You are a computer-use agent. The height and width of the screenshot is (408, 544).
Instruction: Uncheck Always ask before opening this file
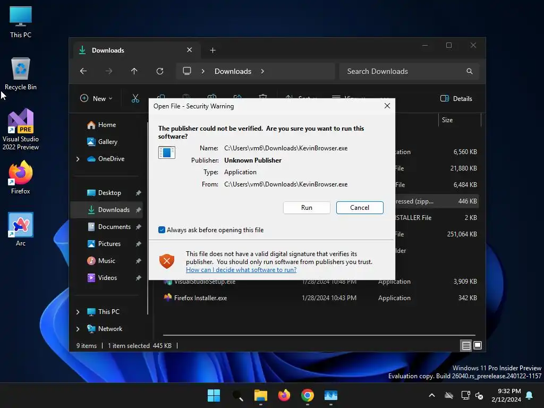[161, 229]
